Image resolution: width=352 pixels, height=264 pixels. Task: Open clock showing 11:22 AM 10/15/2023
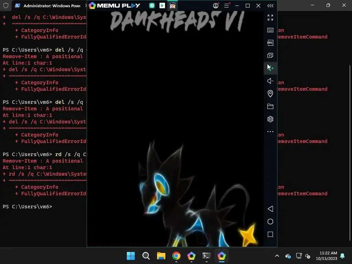point(327,256)
